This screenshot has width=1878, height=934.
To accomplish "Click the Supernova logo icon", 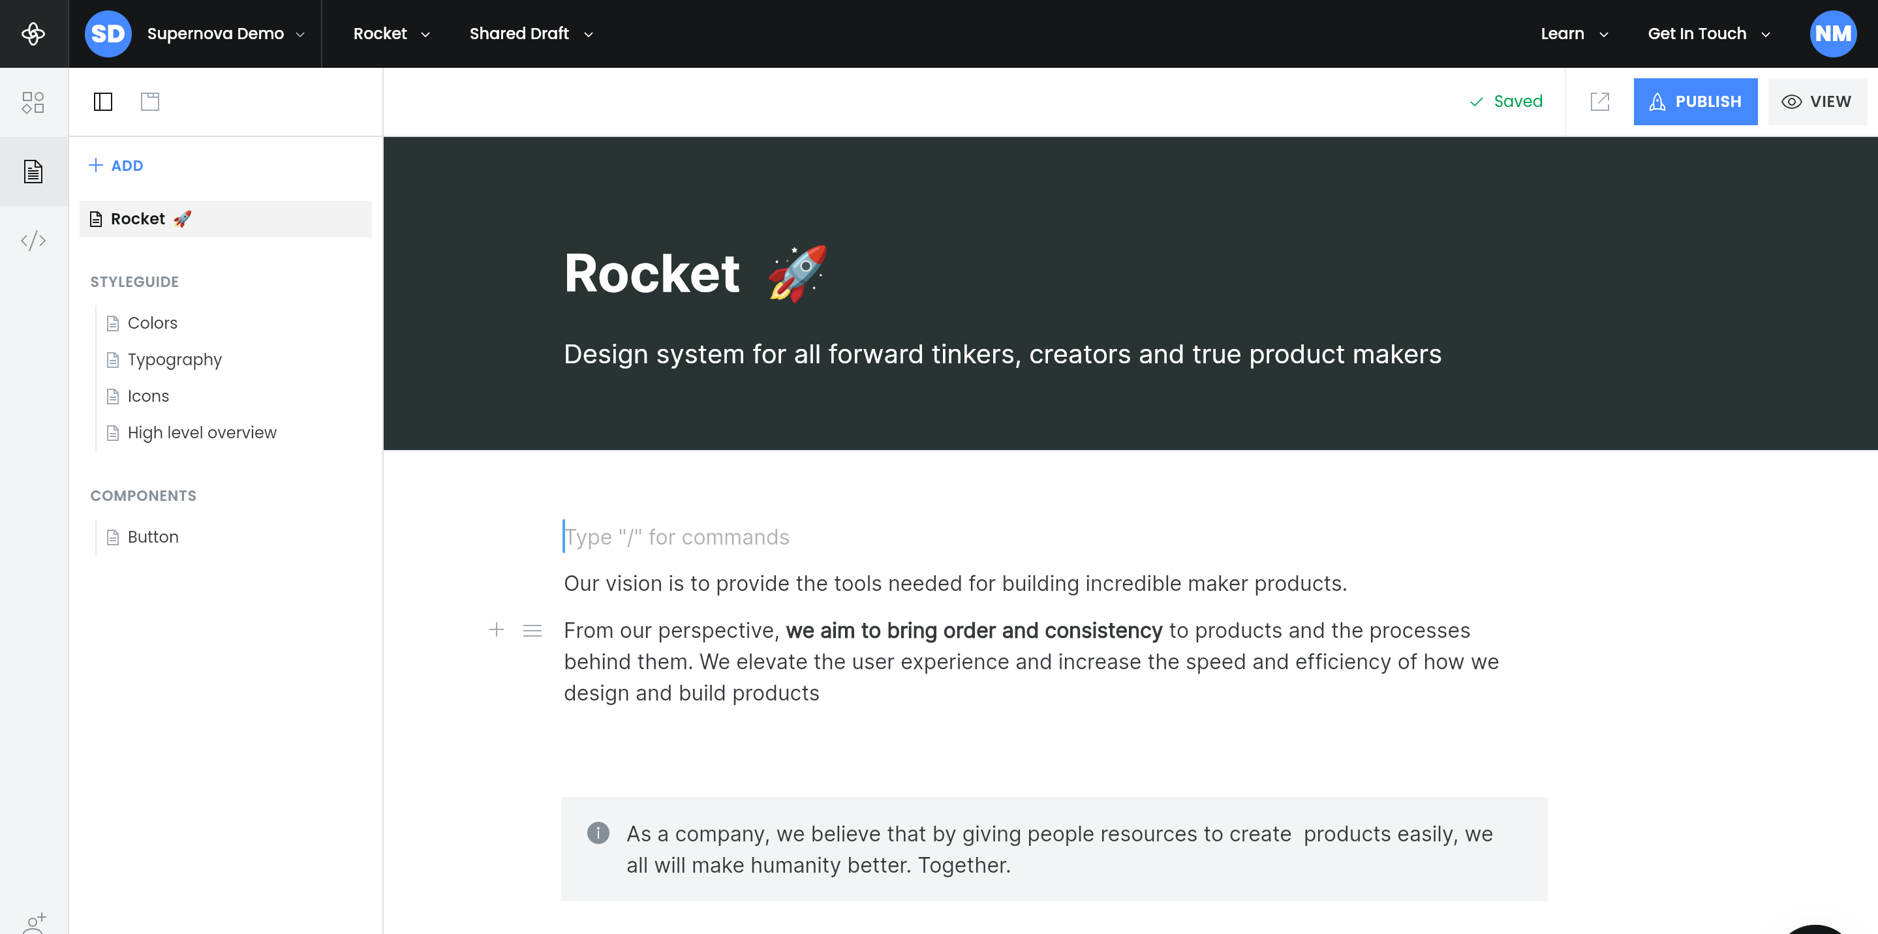I will [x=33, y=33].
